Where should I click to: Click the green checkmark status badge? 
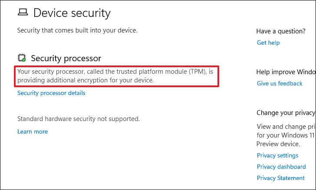tap(24, 60)
